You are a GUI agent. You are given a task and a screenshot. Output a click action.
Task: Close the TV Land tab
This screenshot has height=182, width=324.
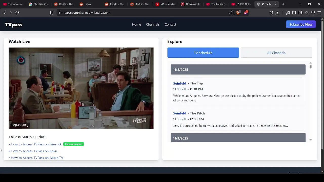click(x=275, y=4)
